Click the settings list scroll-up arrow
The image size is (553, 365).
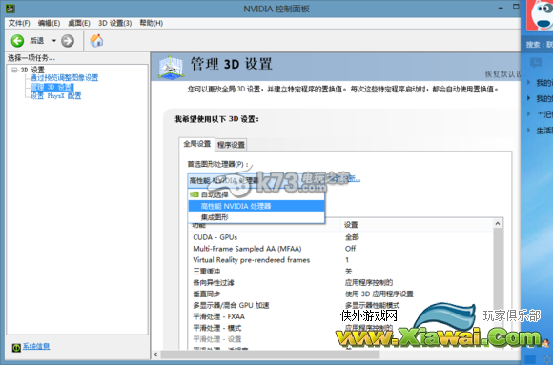tap(498, 224)
